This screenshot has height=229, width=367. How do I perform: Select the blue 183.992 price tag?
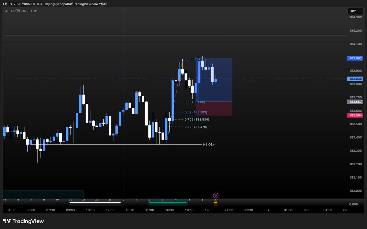[x=356, y=58]
